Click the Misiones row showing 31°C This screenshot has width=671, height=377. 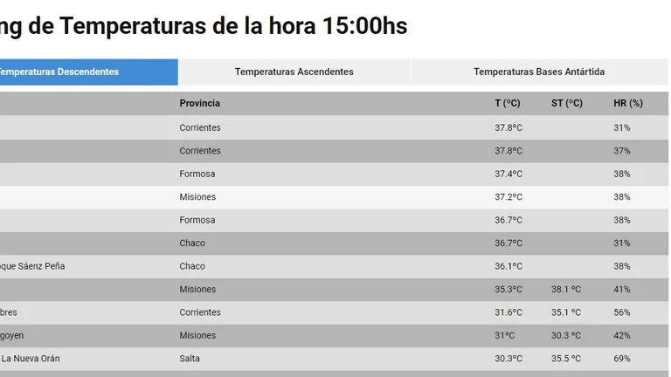(x=335, y=335)
